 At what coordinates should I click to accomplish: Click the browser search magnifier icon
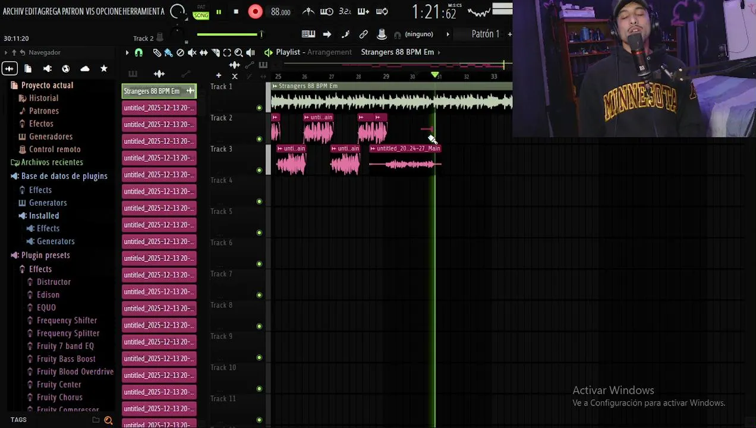click(108, 420)
